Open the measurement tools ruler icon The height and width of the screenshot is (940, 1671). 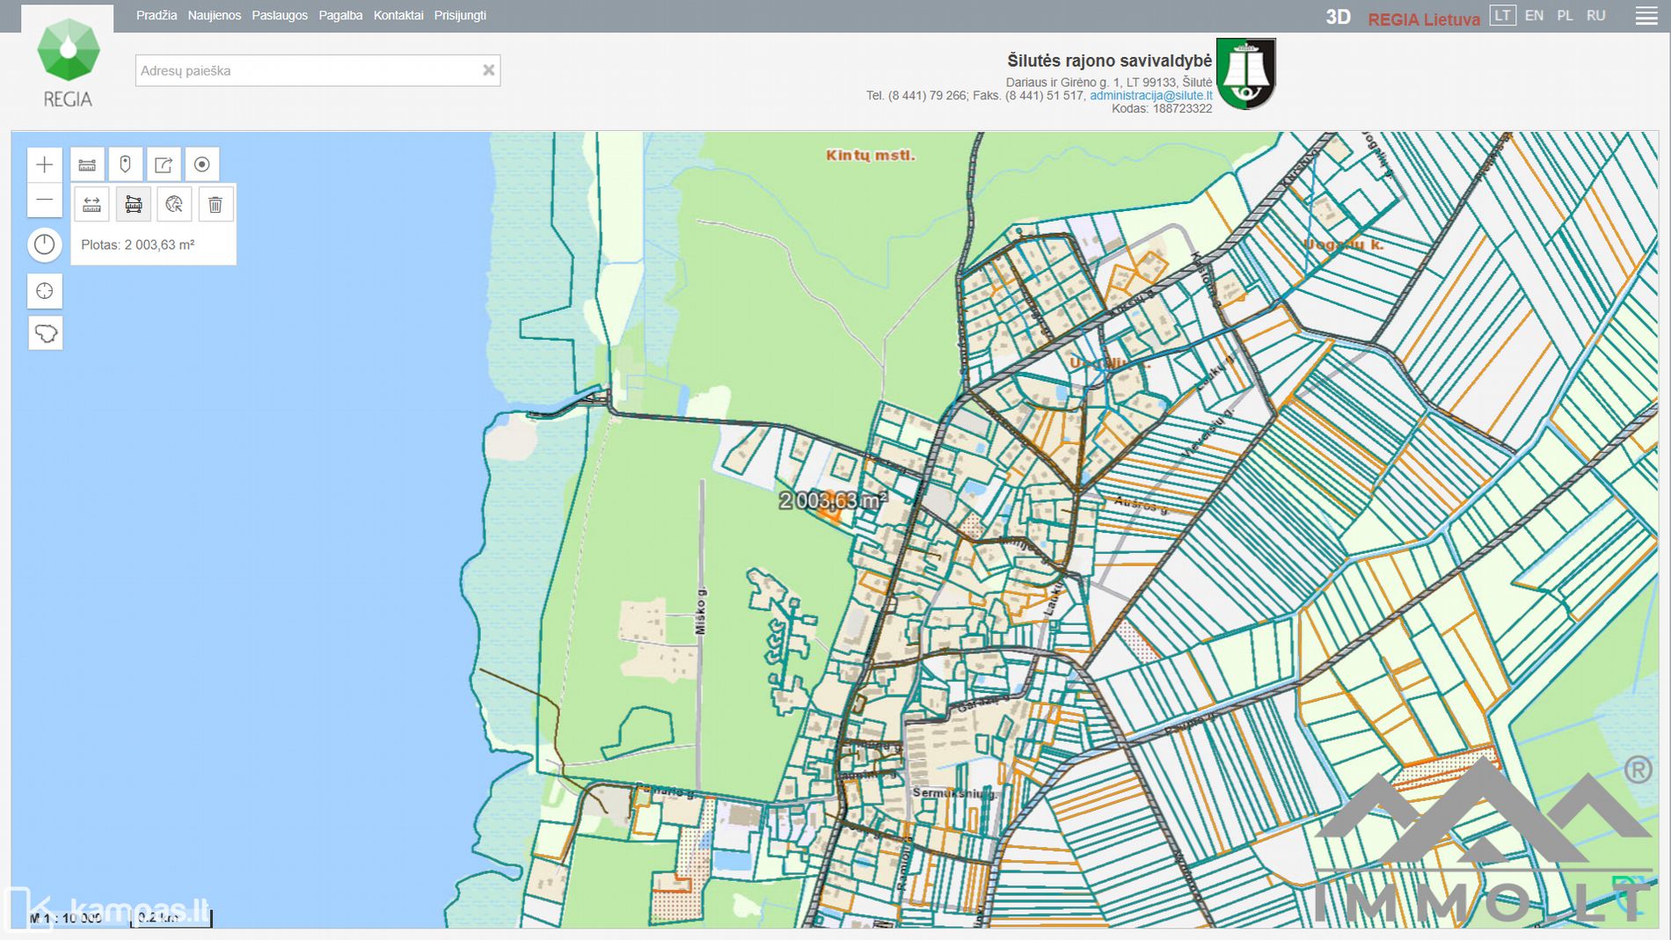point(87,164)
